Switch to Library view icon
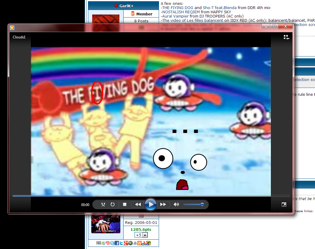Screen dimensions: 315x249 pos(286,37)
